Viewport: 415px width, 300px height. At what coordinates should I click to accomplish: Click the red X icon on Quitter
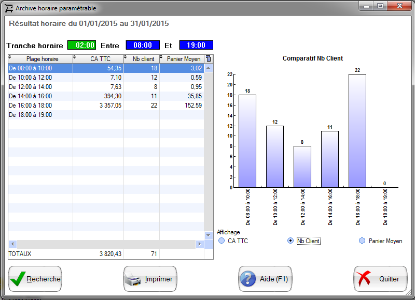[365, 279]
